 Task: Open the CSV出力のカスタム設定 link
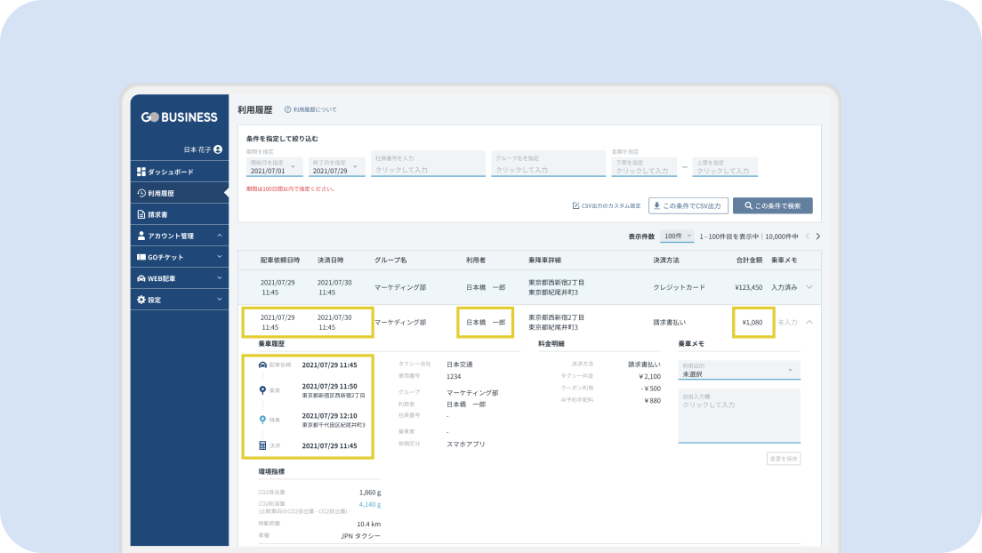click(x=607, y=205)
